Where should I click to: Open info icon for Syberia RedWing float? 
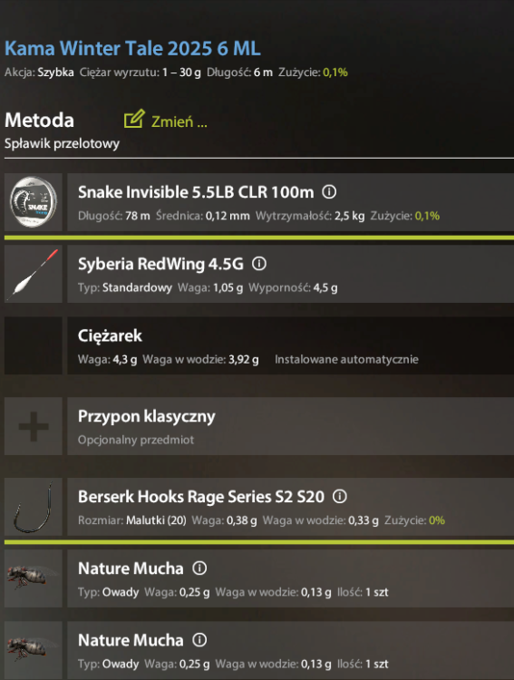coord(259,264)
